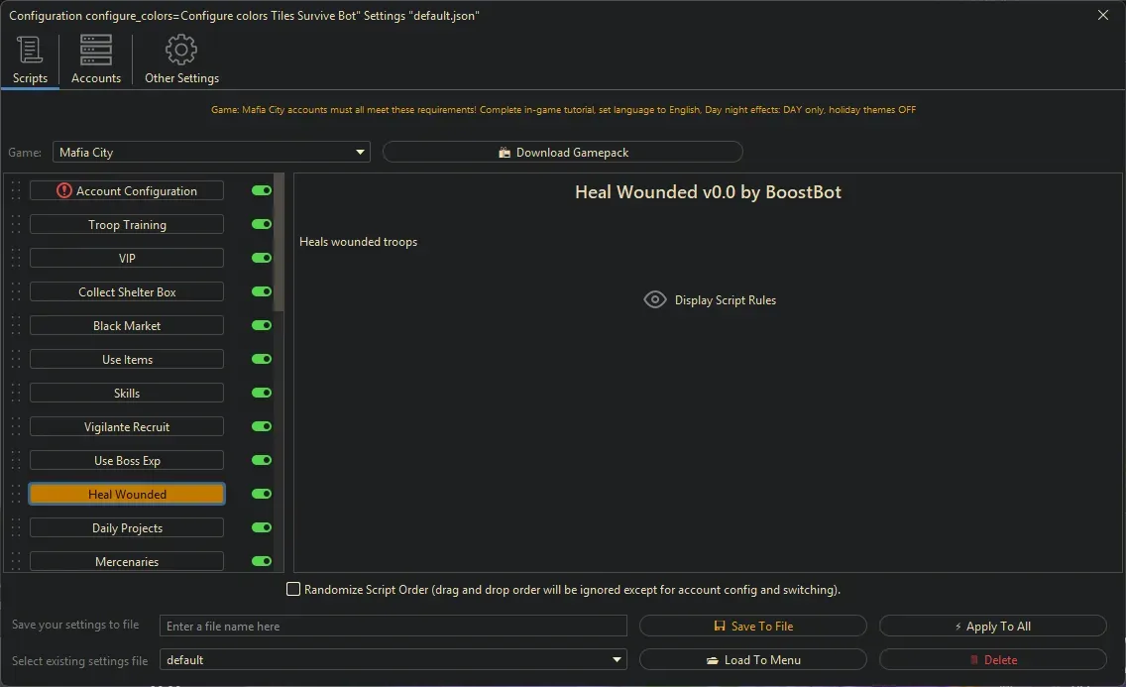Viewport: 1126px width, 687px height.
Task: Click the eye icon for Display Script Rules
Action: [655, 300]
